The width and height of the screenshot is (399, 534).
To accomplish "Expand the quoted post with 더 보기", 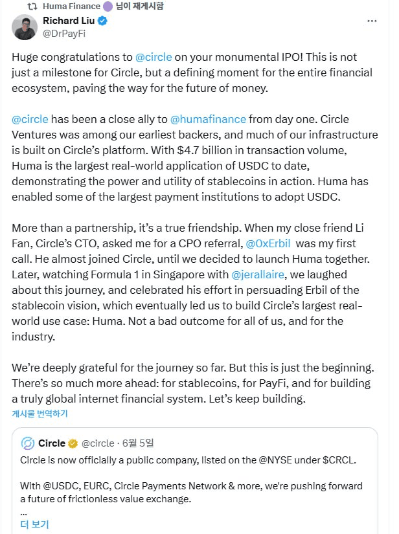I will 34,524.
